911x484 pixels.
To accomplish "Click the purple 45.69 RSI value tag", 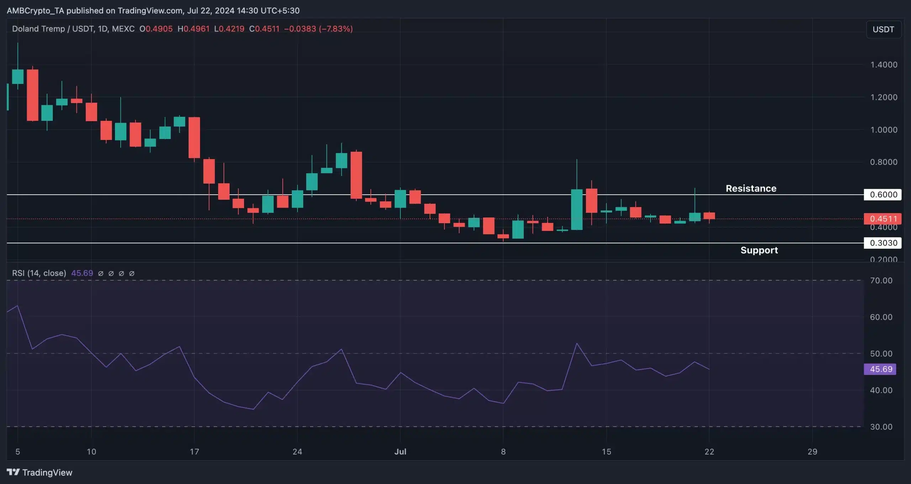I will [x=880, y=369].
